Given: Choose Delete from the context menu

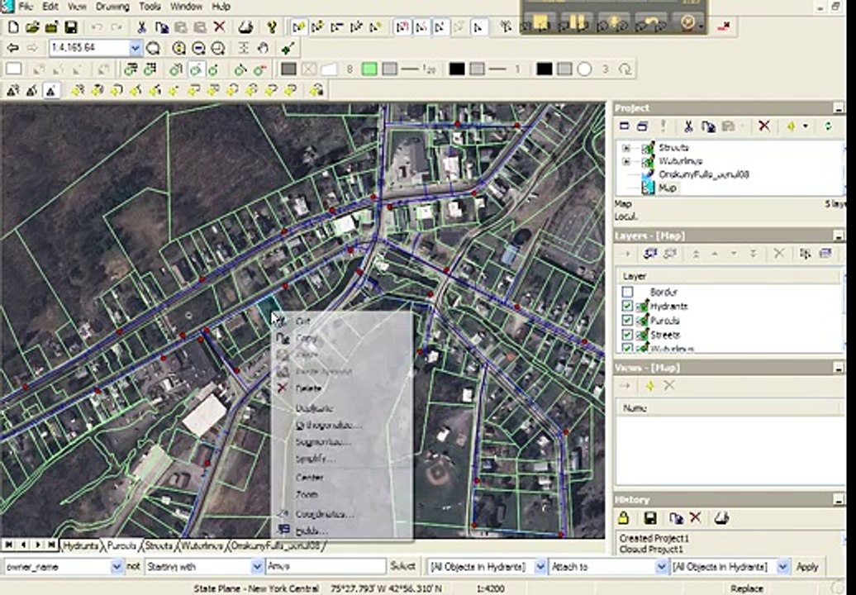Looking at the screenshot, I should [308, 388].
